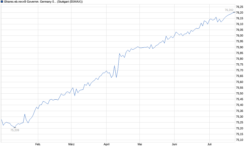Click the April month label on the axis
246x151 pixels.
107,144
